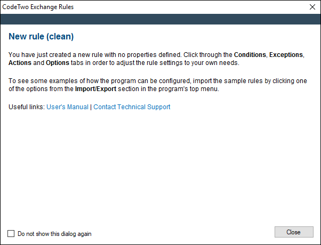This screenshot has height=245, width=321.
Task: Click the Close button at the bottom
Action: coord(294,232)
